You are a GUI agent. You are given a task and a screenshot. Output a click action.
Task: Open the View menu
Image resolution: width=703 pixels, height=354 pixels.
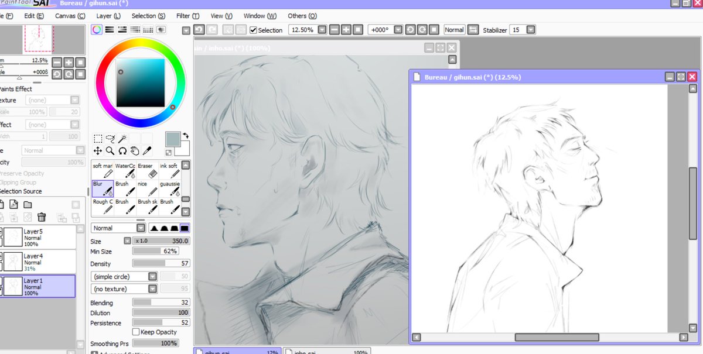coord(221,16)
